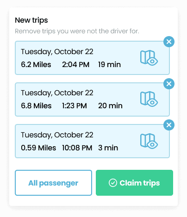Click the New trips heading

pyautogui.click(x=31, y=20)
